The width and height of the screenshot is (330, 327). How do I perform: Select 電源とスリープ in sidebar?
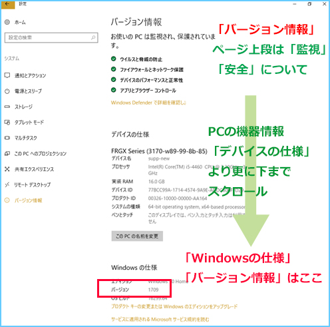(x=28, y=91)
